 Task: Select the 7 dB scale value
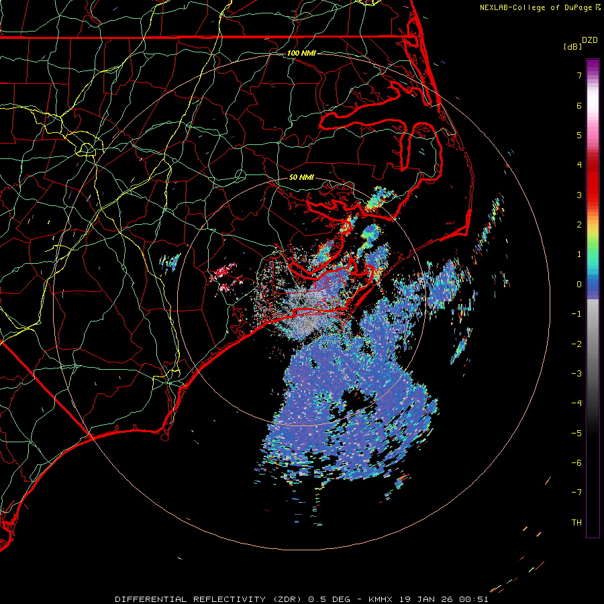[x=579, y=75]
